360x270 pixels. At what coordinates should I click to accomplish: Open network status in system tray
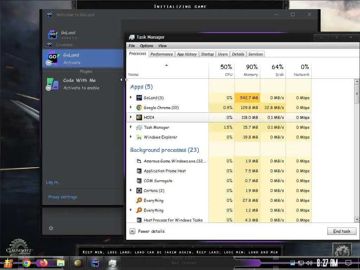(x=301, y=263)
